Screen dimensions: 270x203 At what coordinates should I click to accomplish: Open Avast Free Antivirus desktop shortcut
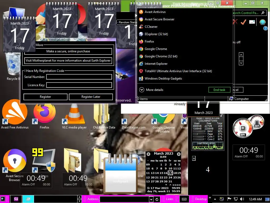click(15, 114)
